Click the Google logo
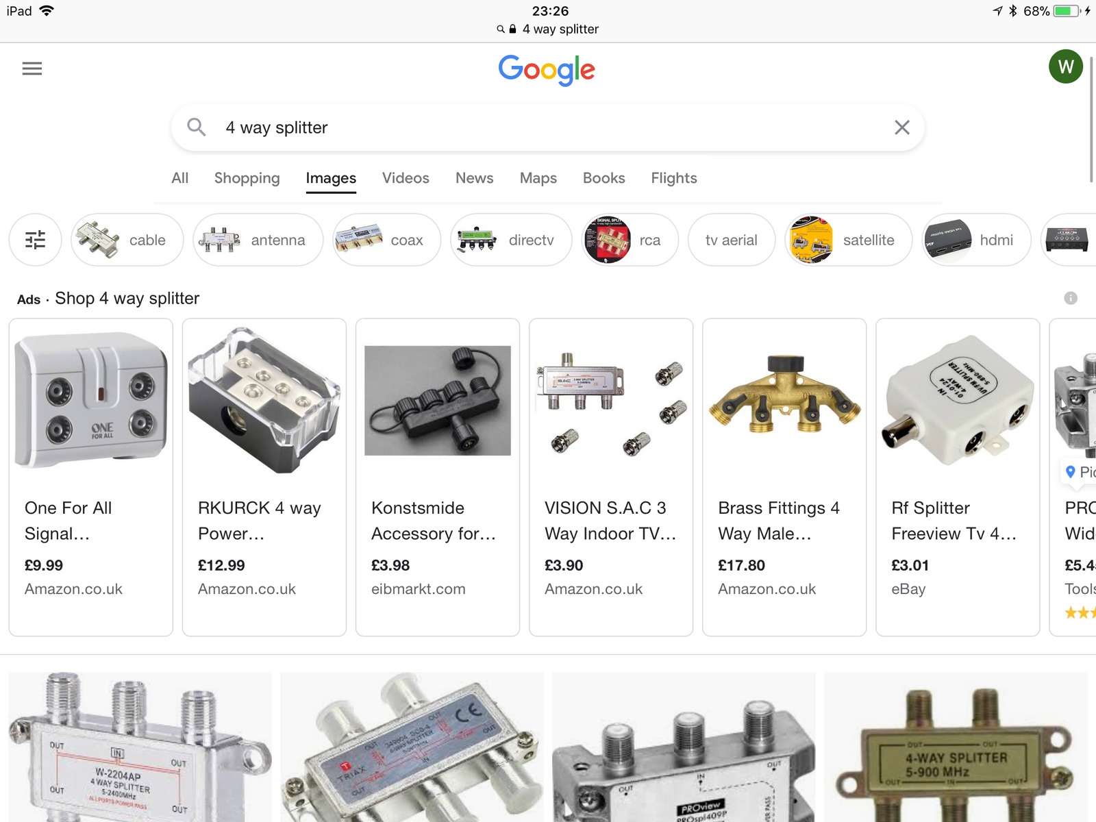1096x822 pixels. [547, 70]
